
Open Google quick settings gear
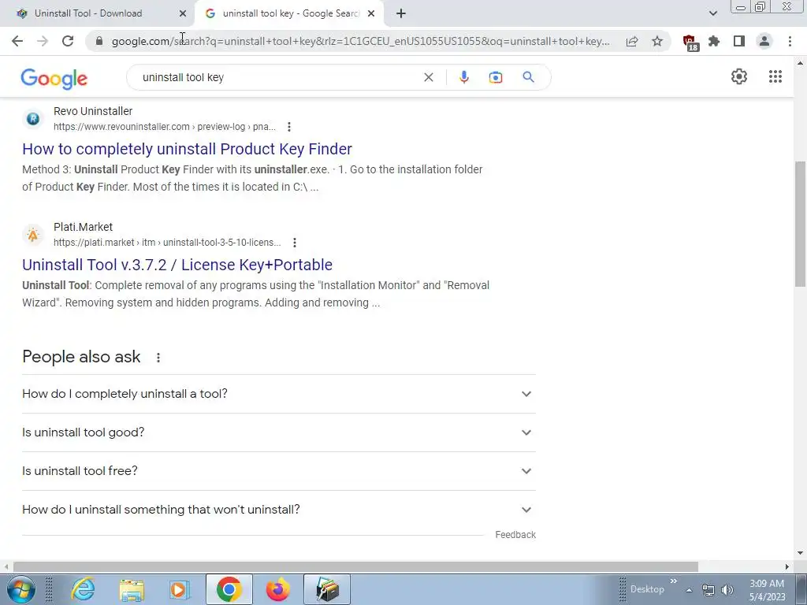point(739,76)
